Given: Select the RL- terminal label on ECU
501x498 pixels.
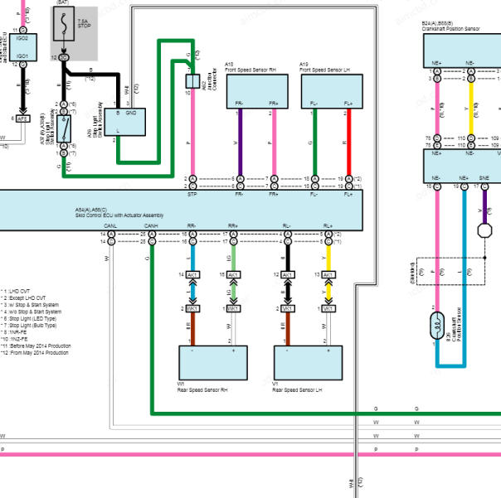Looking at the screenshot, I should (287, 226).
